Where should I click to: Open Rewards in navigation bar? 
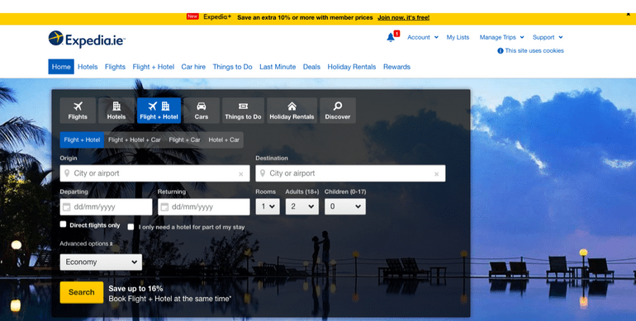coord(396,67)
